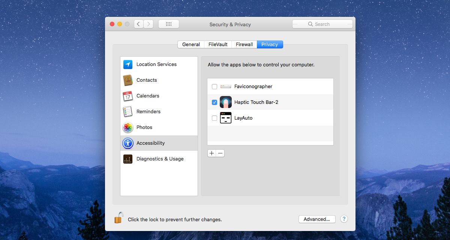The height and width of the screenshot is (240, 450).
Task: Click the Search field
Action: coord(322,24)
